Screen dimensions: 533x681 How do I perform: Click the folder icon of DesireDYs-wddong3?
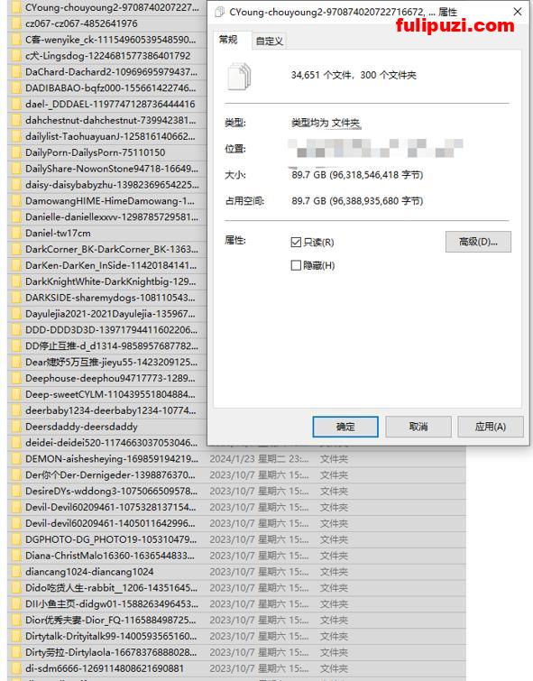click(16, 492)
